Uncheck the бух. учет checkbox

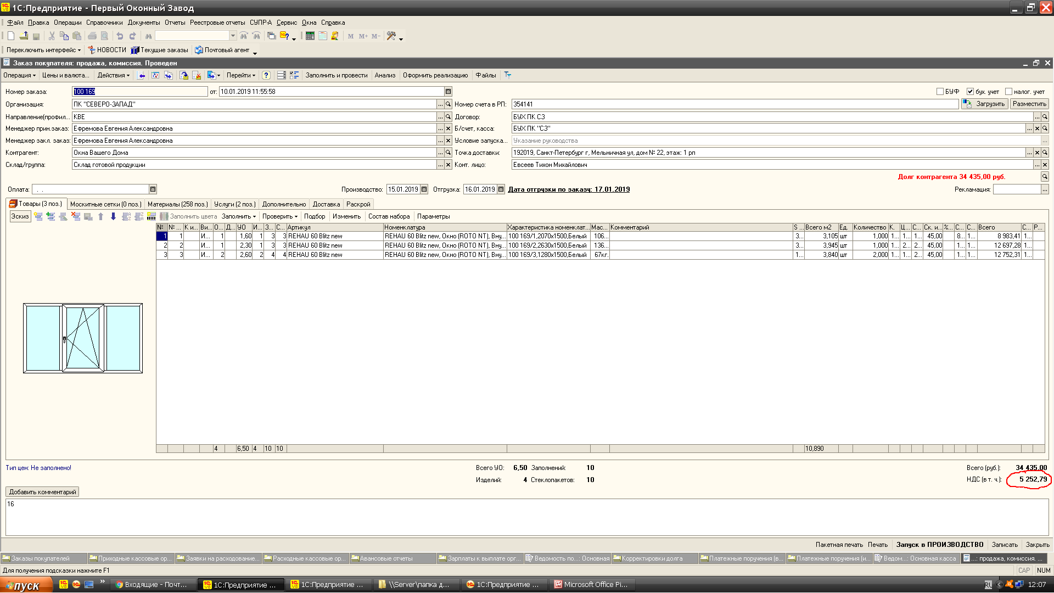pos(970,92)
